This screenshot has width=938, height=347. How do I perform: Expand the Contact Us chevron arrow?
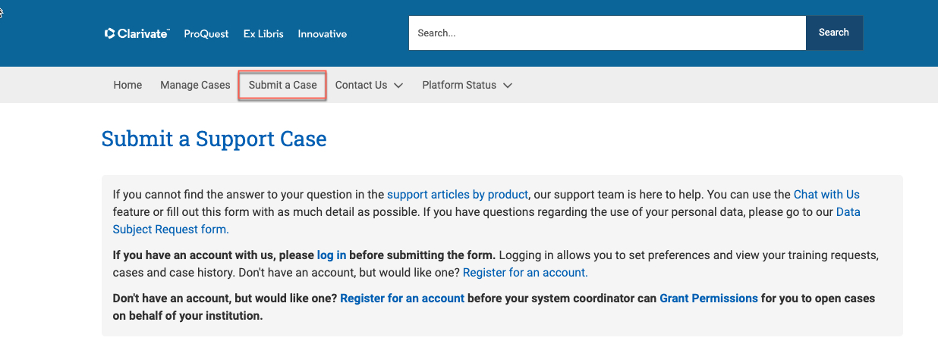tap(398, 85)
